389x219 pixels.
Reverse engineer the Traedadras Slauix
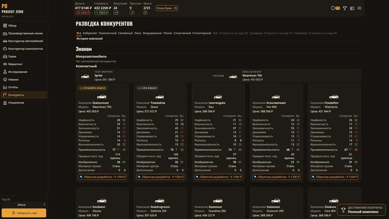[x=160, y=177]
